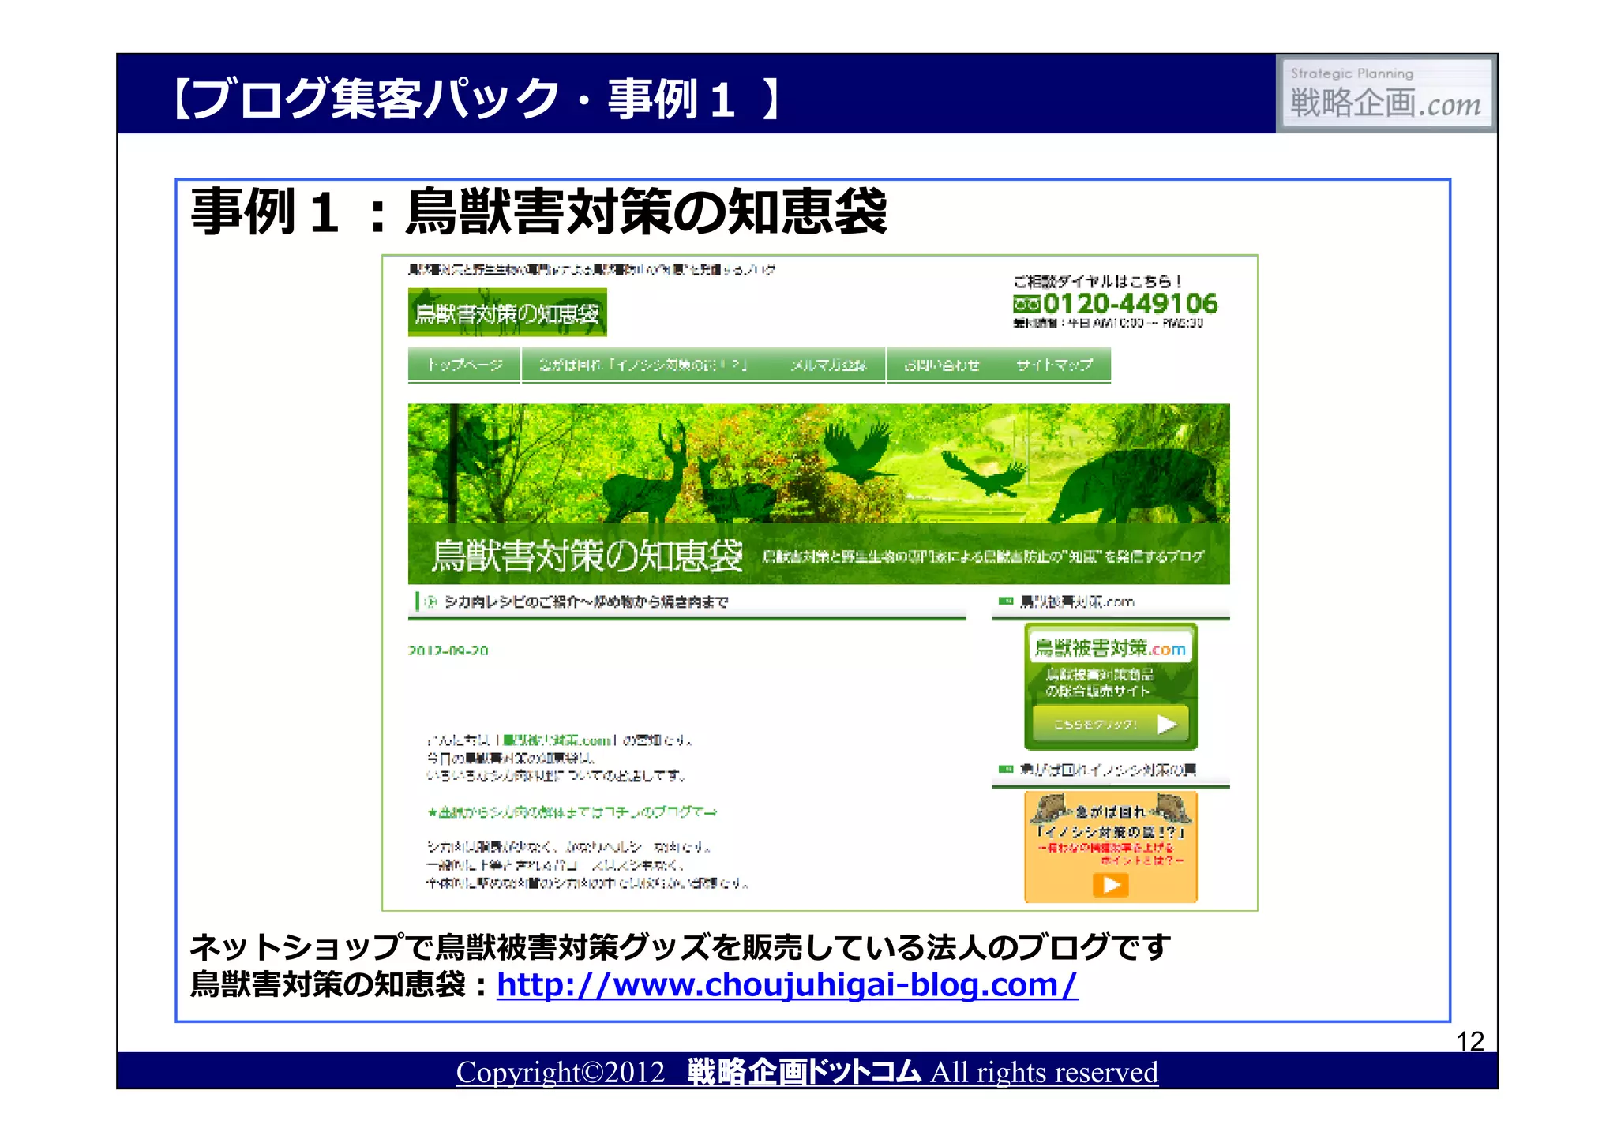Open the サイトマップ navigation tab
Screen dimensions: 1617x1143
click(1054, 365)
